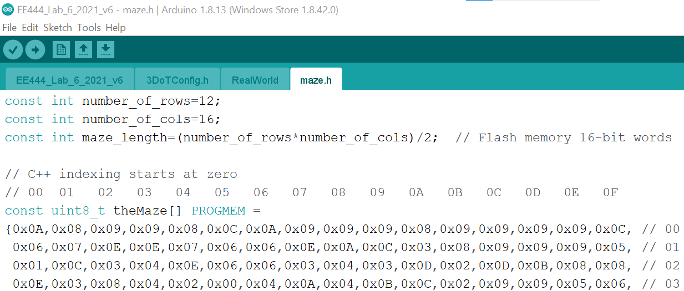
Task: Open the Help menu
Action: pyautogui.click(x=115, y=27)
